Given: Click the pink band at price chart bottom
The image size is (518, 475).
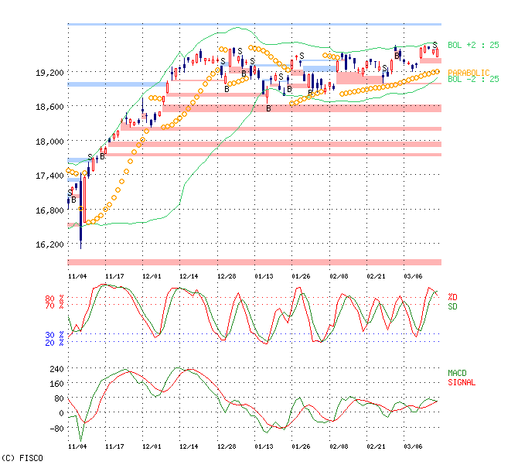Looking at the screenshot, I should point(254,261).
